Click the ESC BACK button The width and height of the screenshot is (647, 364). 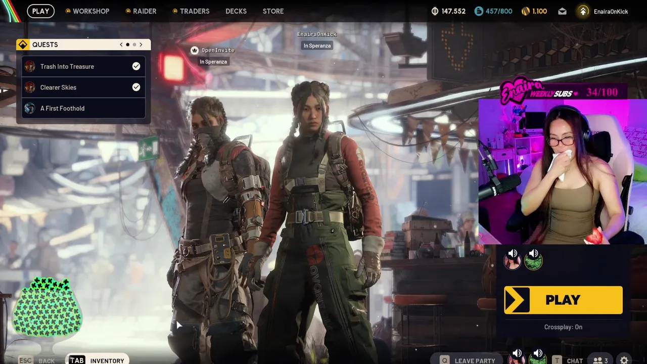pyautogui.click(x=36, y=360)
